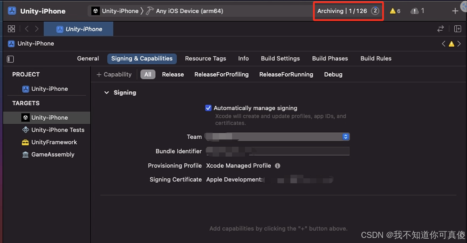The width and height of the screenshot is (467, 243).
Task: Show the 1 gray issue indicator
Action: 417,11
